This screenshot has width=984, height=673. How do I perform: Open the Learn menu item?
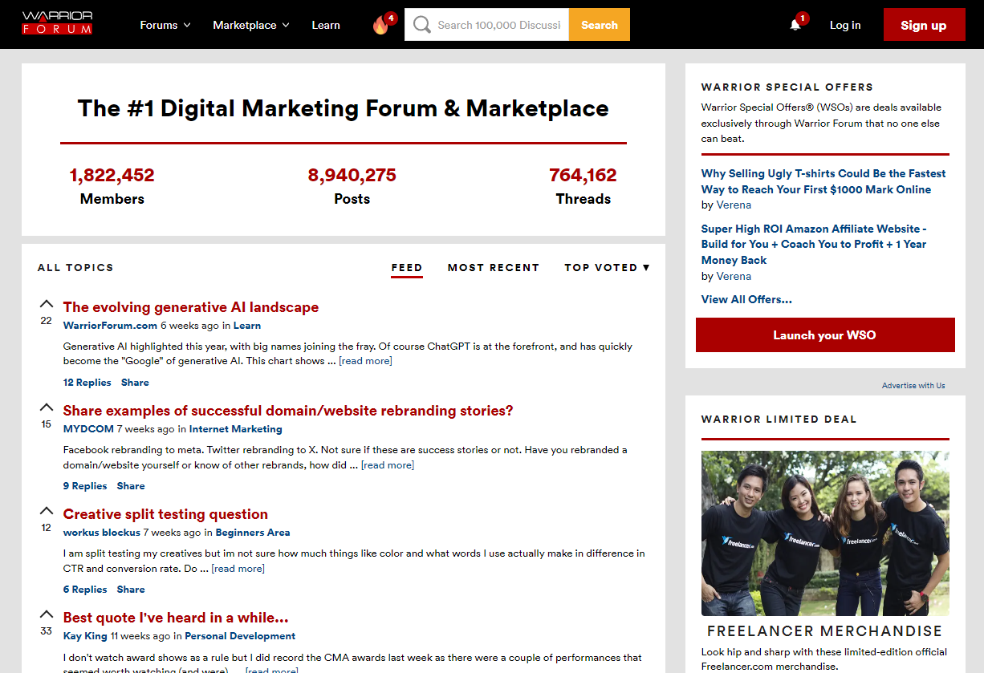click(x=326, y=25)
